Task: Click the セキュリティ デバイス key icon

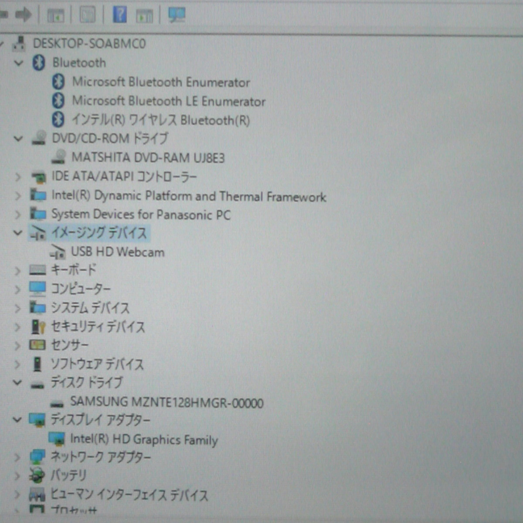Action: coord(38,326)
